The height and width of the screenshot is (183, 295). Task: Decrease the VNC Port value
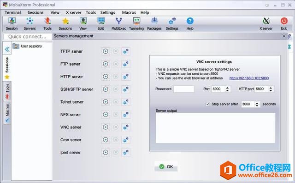[x=227, y=90]
